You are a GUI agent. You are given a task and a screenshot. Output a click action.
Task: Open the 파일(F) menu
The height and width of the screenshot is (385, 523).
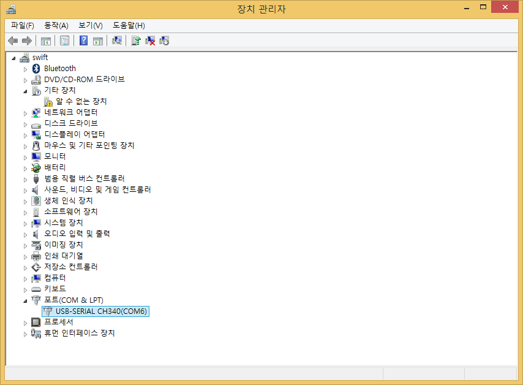pos(22,25)
